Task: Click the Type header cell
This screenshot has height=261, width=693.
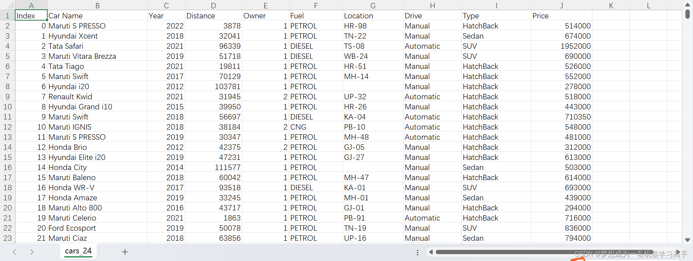Action: pos(496,16)
